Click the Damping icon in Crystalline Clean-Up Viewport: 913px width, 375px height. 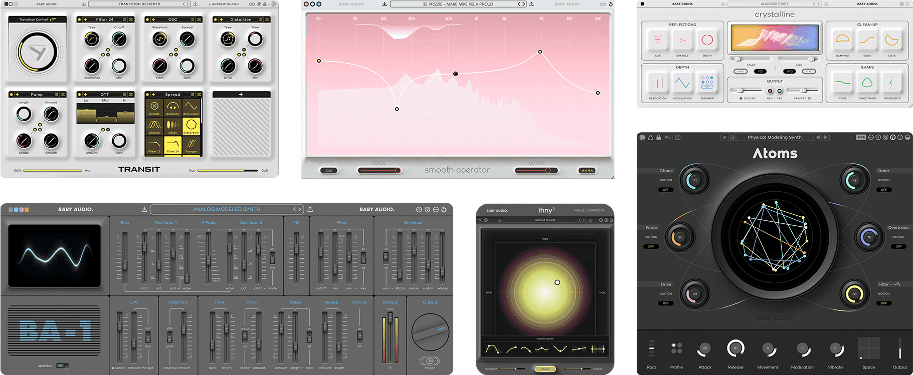click(842, 40)
